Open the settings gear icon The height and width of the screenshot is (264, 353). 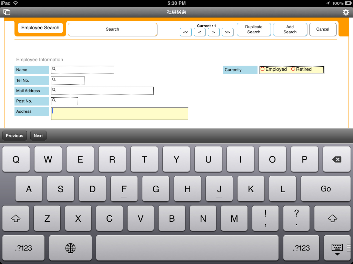[345, 12]
